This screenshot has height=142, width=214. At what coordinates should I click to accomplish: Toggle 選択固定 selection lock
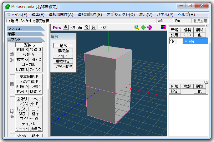(200, 21)
